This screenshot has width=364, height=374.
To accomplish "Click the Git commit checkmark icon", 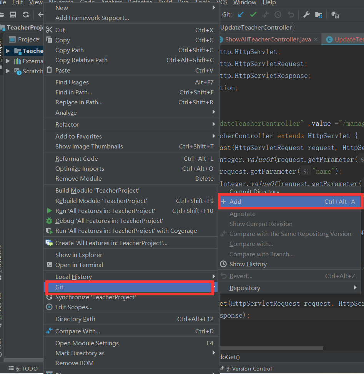I will click(x=253, y=15).
